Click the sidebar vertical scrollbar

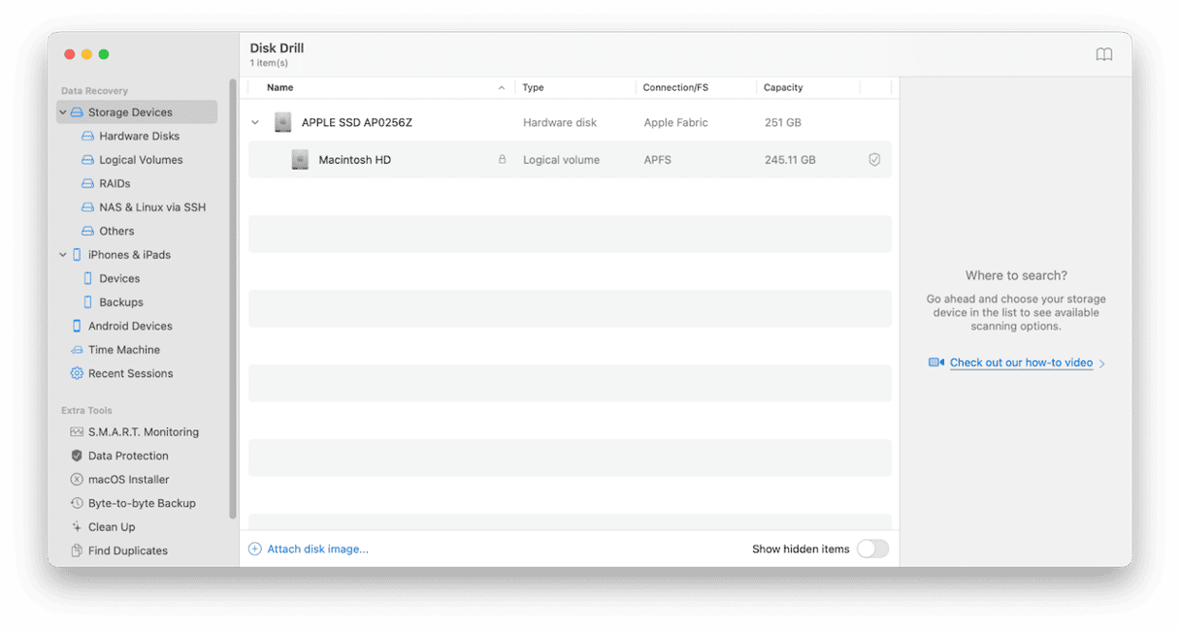[233, 291]
